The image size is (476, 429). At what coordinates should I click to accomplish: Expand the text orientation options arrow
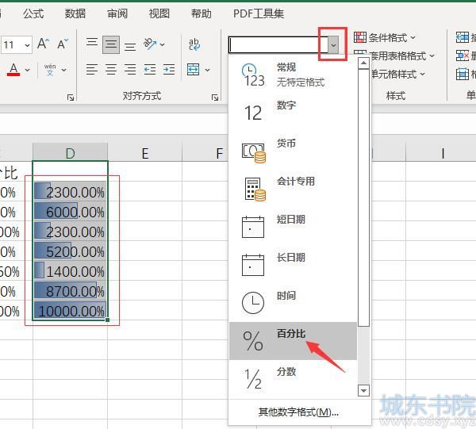tap(163, 45)
